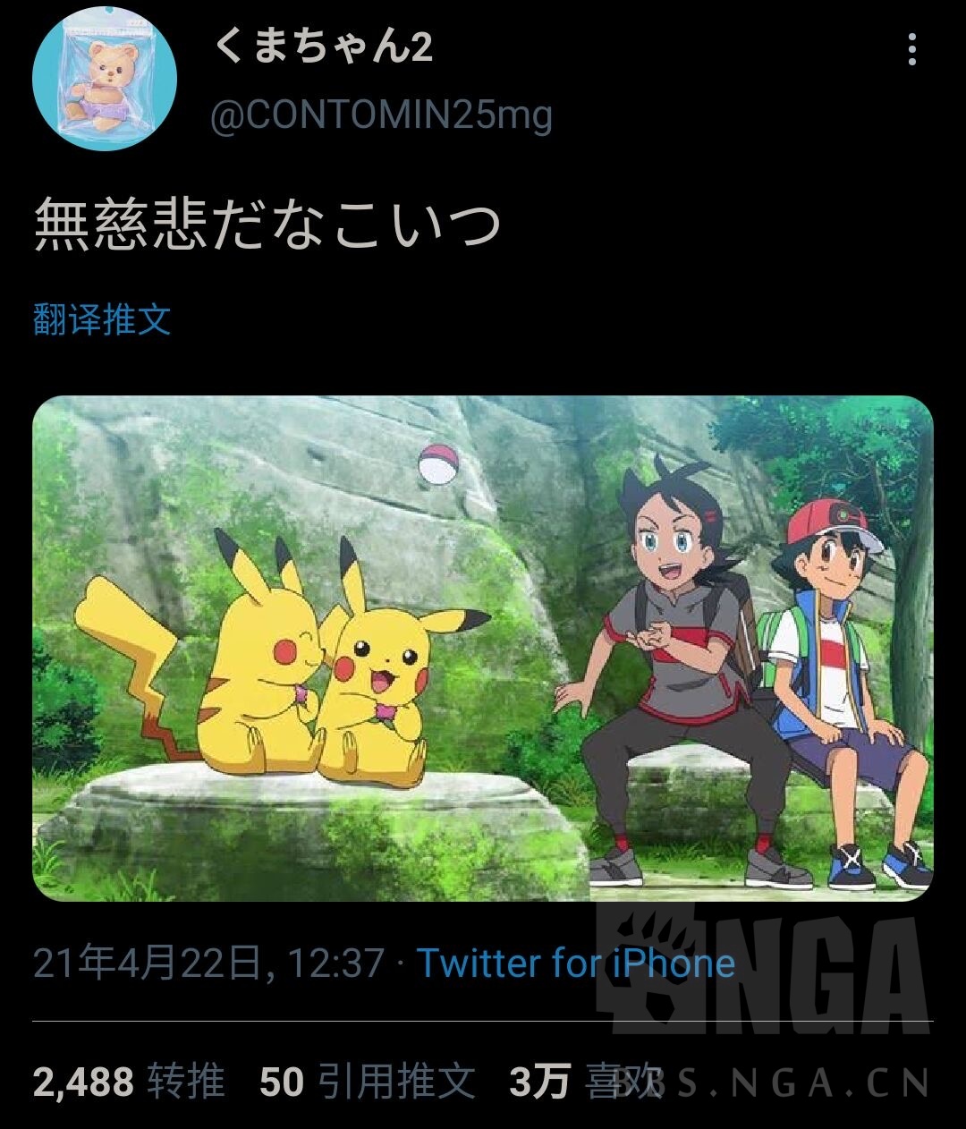The image size is (966, 1129).
Task: Open the Twitter for iPhone source link
Action: click(x=577, y=963)
